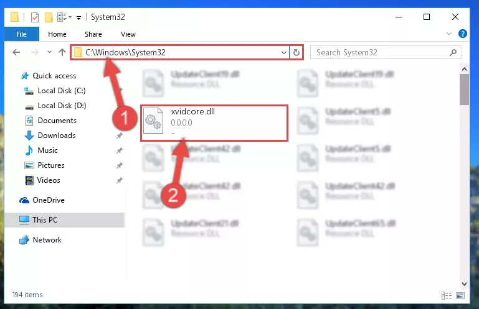This screenshot has width=479, height=309.
Task: Open Videos in navigation pane
Action: [49, 180]
